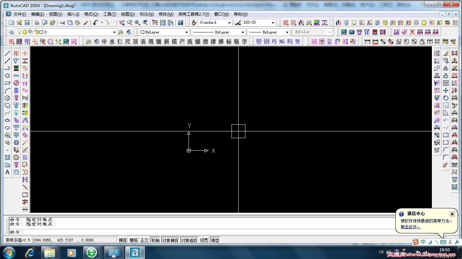Image resolution: width=462 pixels, height=259 pixels.
Task: Expand the ByLayer color dropdown
Action: (186, 32)
